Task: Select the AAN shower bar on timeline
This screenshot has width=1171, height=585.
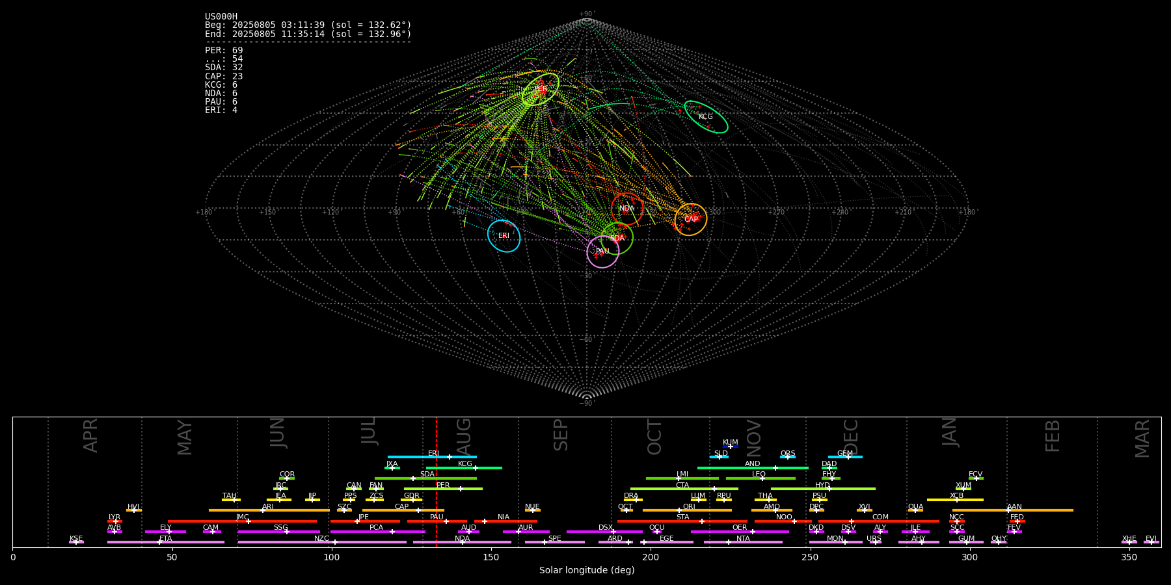Action: 1013,510
